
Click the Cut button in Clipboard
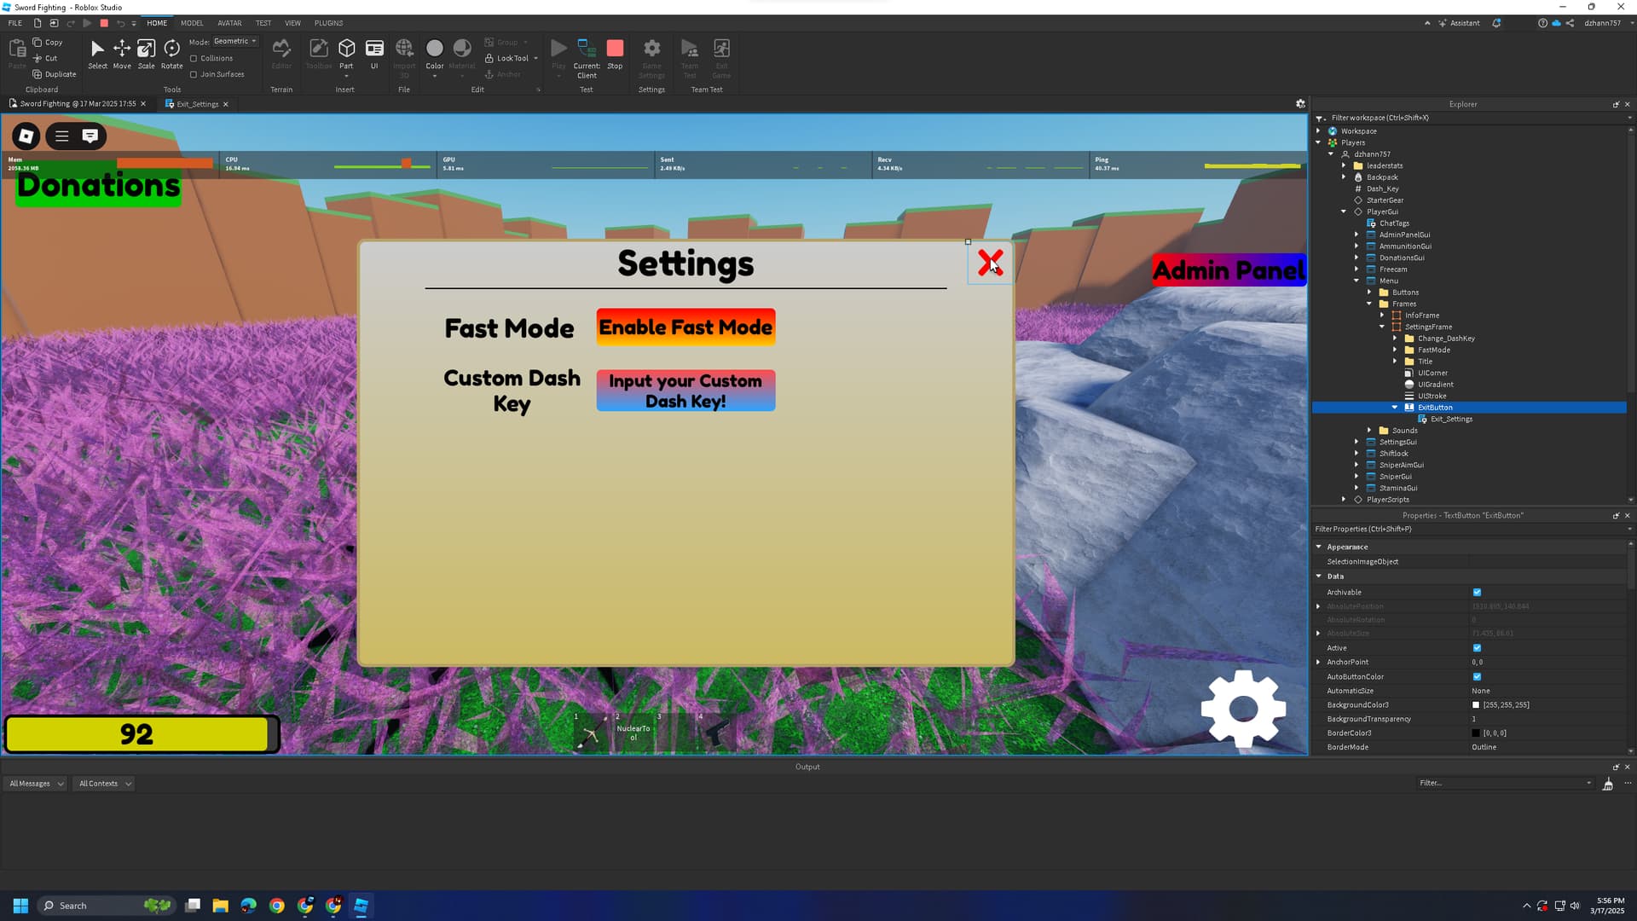click(45, 58)
